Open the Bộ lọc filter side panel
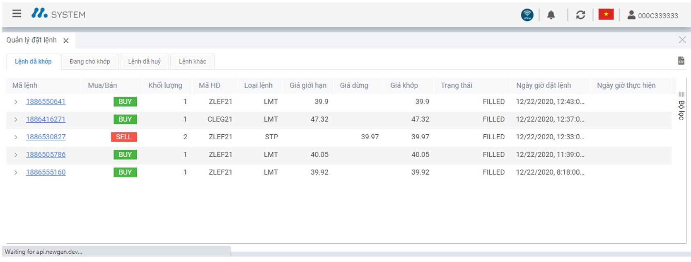The width and height of the screenshot is (691, 262). (681, 107)
